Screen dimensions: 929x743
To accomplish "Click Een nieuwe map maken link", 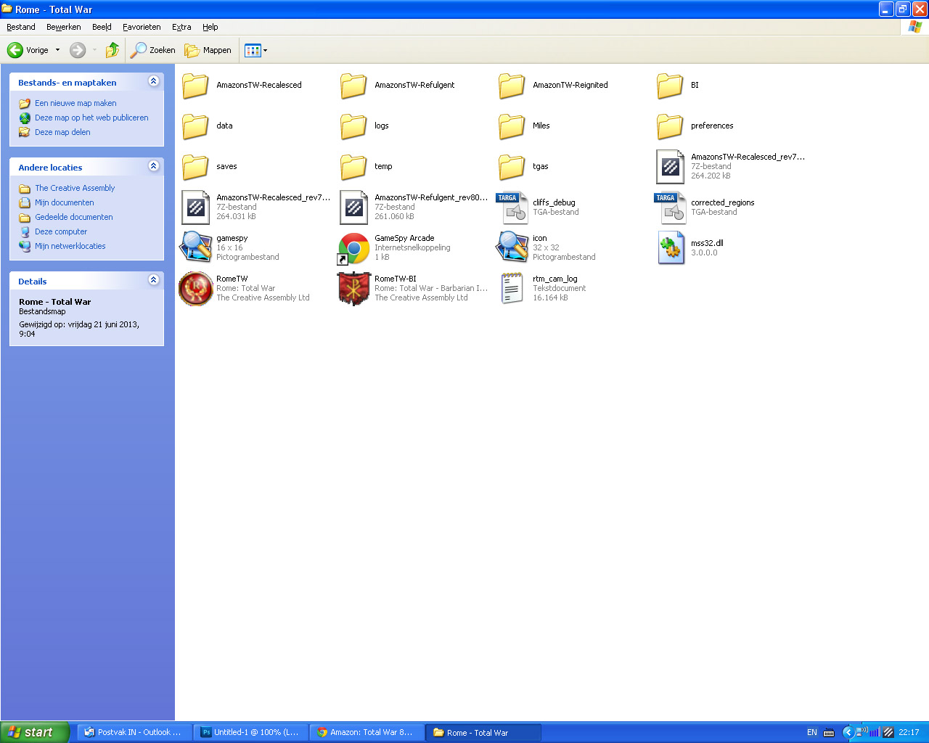I will click(x=75, y=103).
